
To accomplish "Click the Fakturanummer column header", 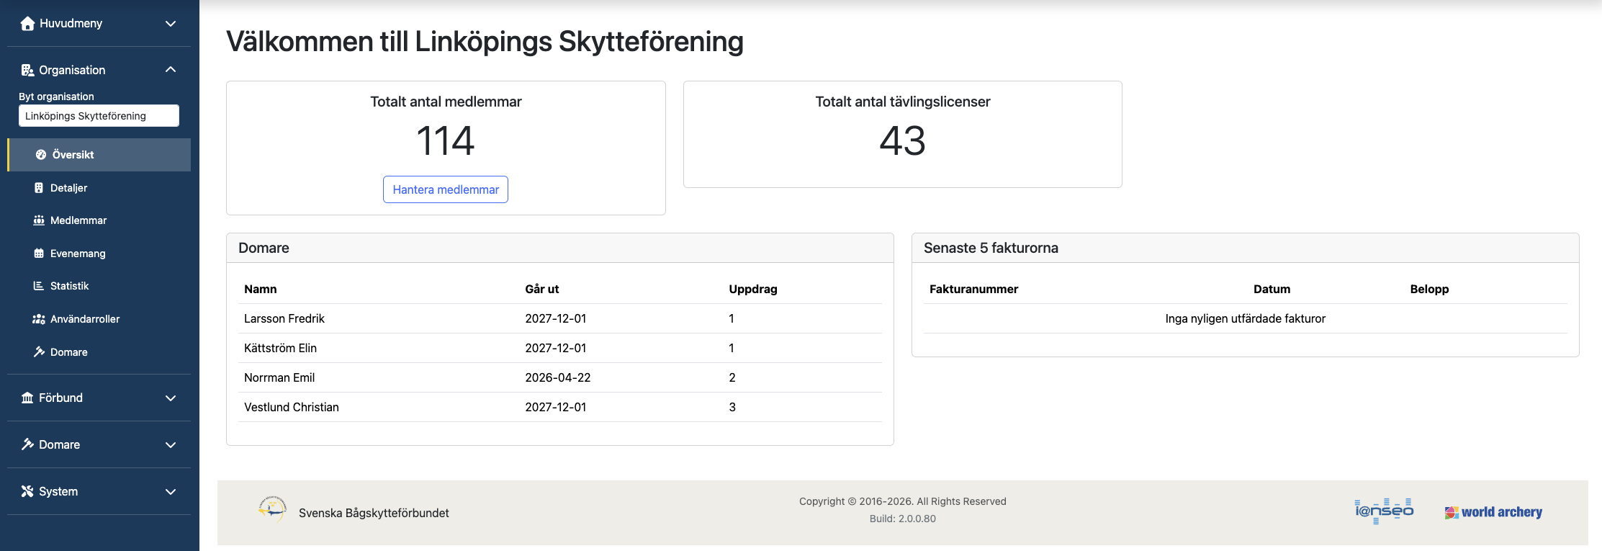I will [x=973, y=289].
